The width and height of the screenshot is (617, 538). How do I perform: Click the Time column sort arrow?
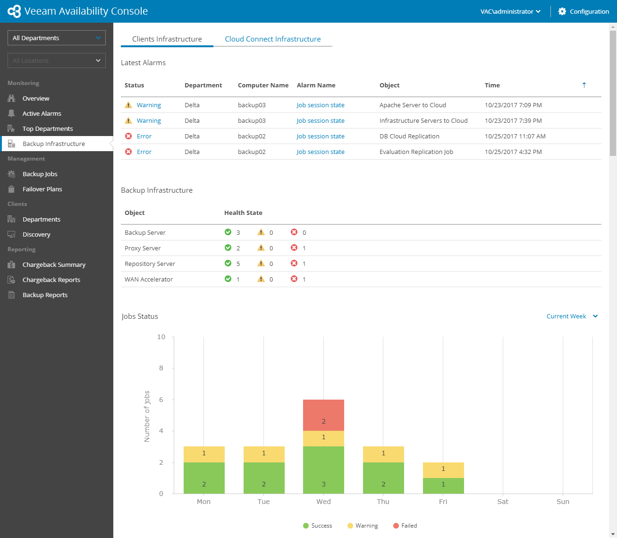point(584,85)
